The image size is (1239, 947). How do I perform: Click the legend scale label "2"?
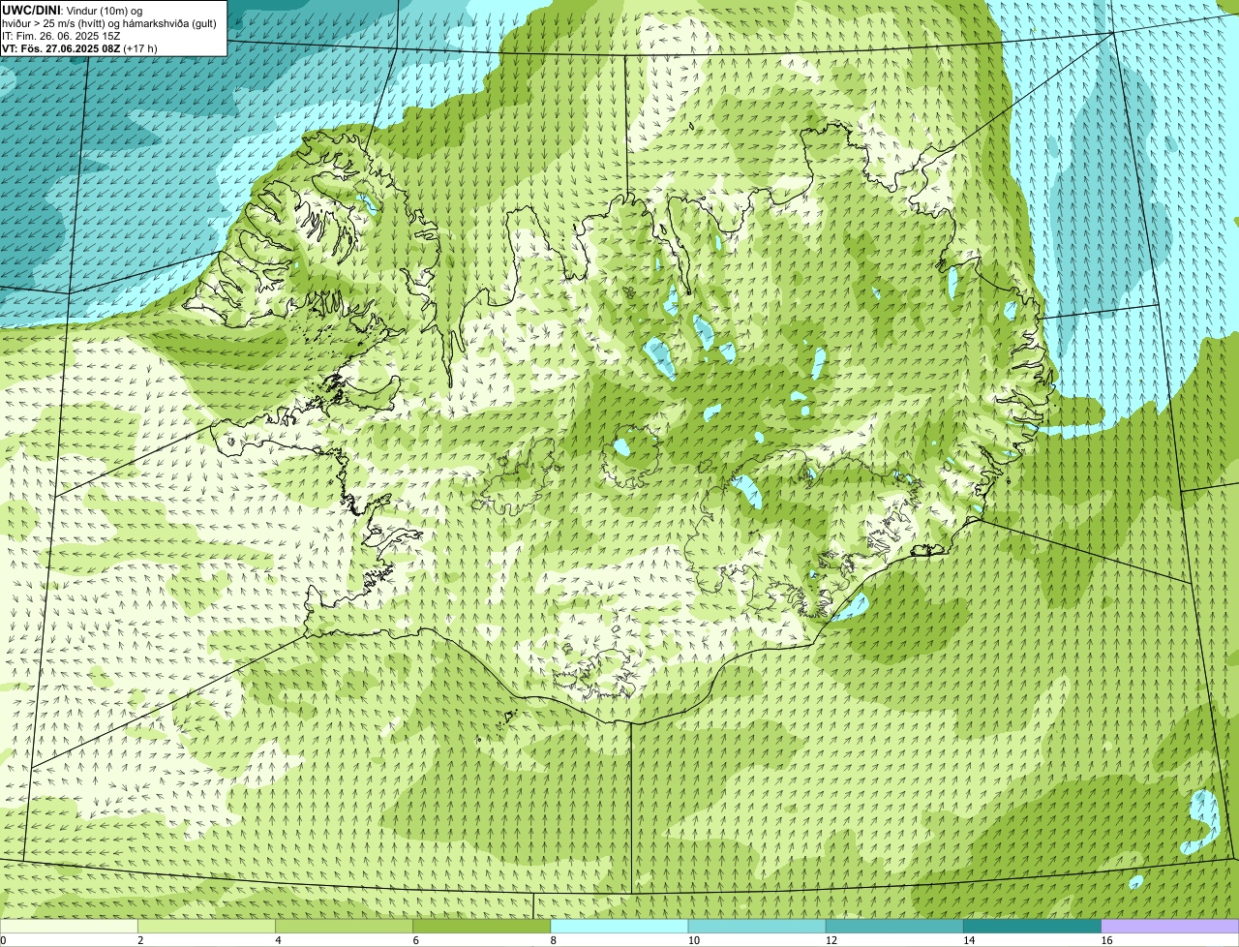point(140,940)
